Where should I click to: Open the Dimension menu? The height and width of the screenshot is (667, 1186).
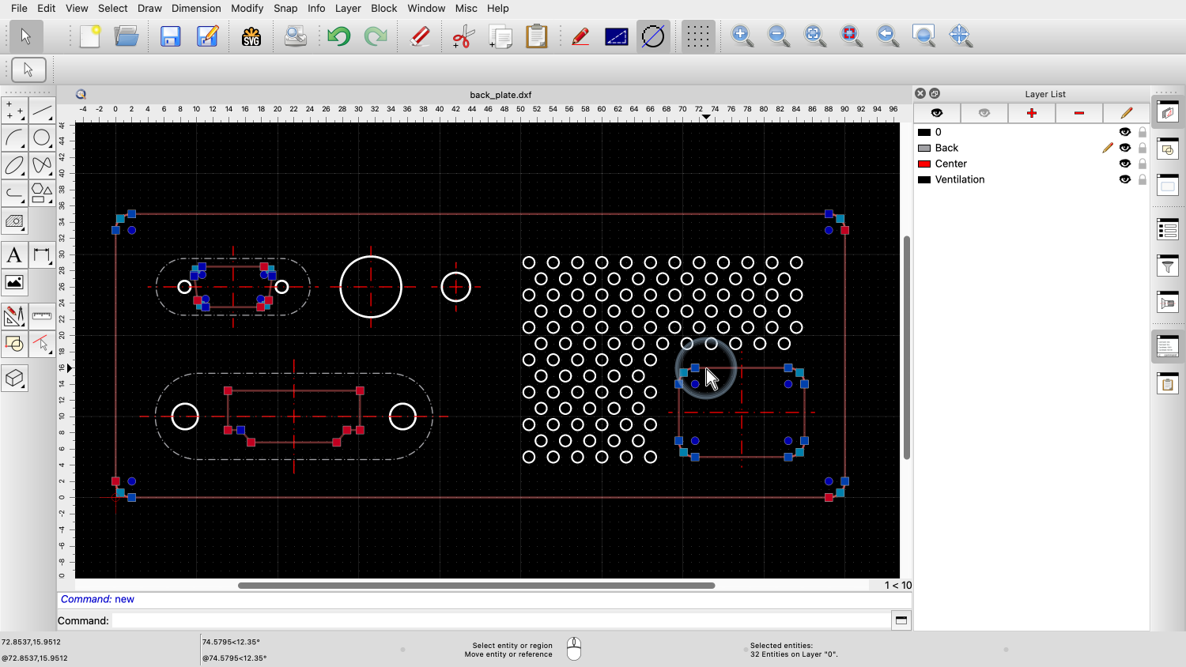(x=196, y=8)
